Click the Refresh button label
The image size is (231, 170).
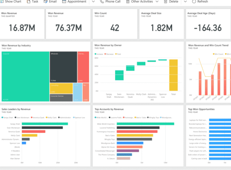(x=203, y=1)
